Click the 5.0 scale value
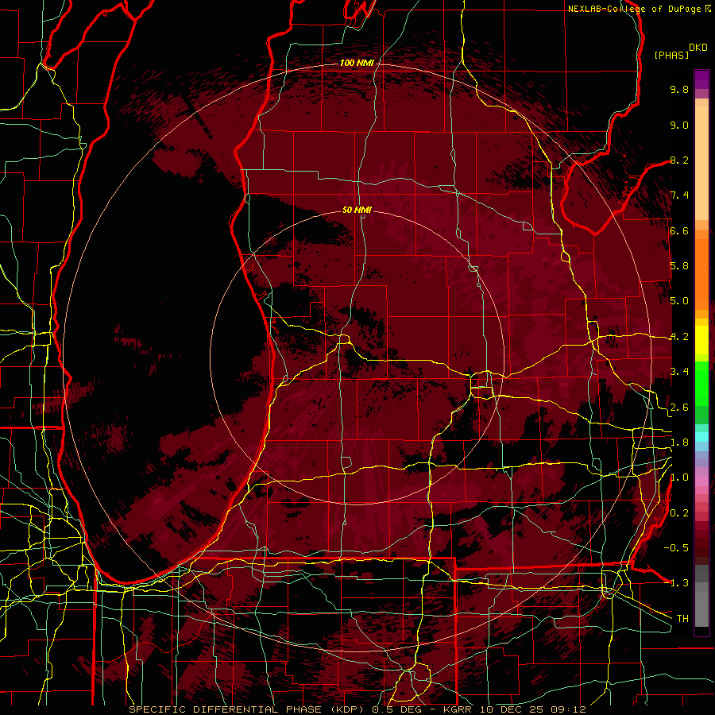The height and width of the screenshot is (715, 715). coord(679,301)
